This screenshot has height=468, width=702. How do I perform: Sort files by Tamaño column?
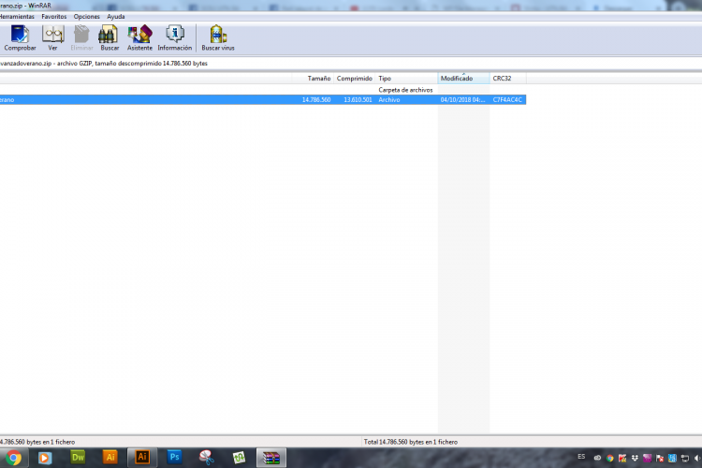(318, 79)
